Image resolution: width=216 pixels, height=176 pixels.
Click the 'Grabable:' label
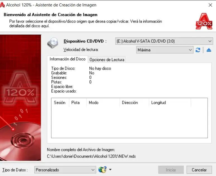coord(59,73)
